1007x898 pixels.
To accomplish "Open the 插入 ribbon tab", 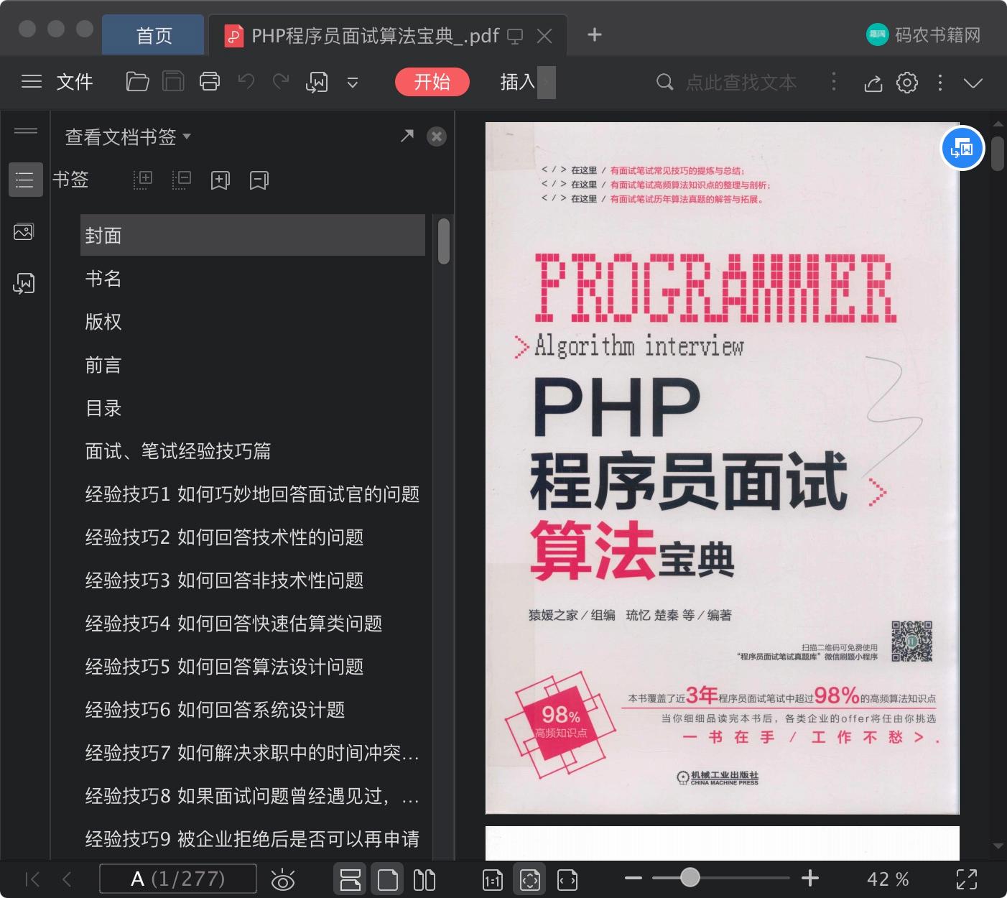I will tap(518, 82).
